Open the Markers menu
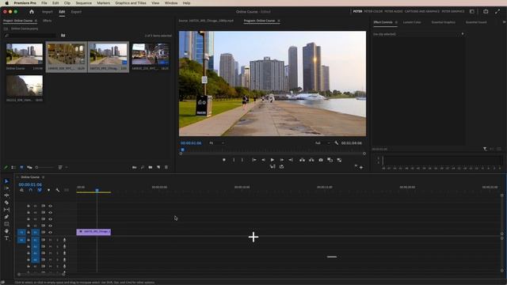The image size is (507, 285). pyautogui.click(x=104, y=3)
